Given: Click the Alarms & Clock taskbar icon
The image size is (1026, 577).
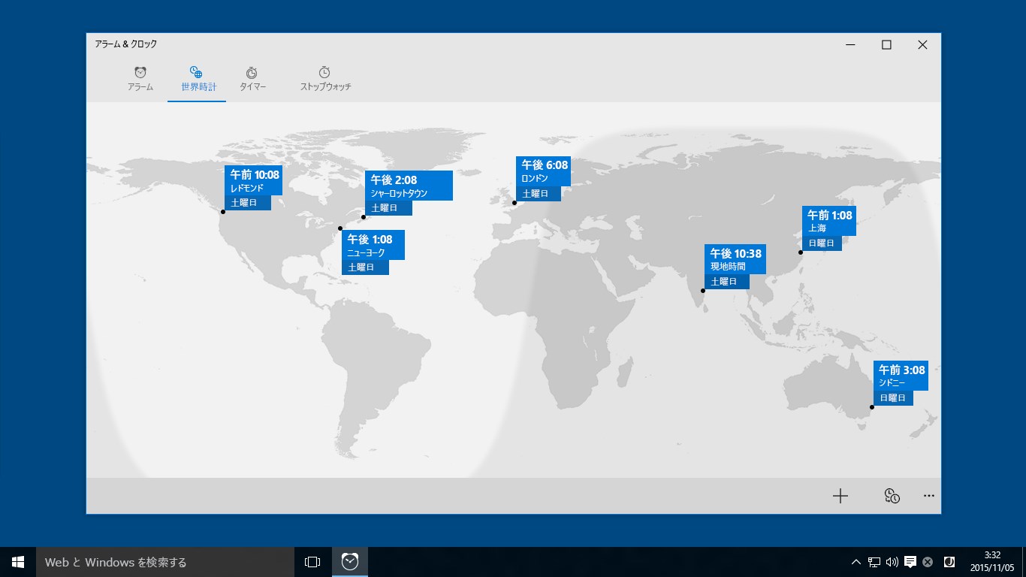Looking at the screenshot, I should 349,561.
